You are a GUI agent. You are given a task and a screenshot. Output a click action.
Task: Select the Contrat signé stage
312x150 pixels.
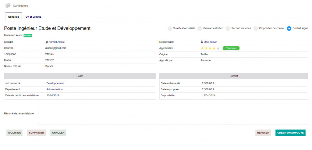pos(289,28)
